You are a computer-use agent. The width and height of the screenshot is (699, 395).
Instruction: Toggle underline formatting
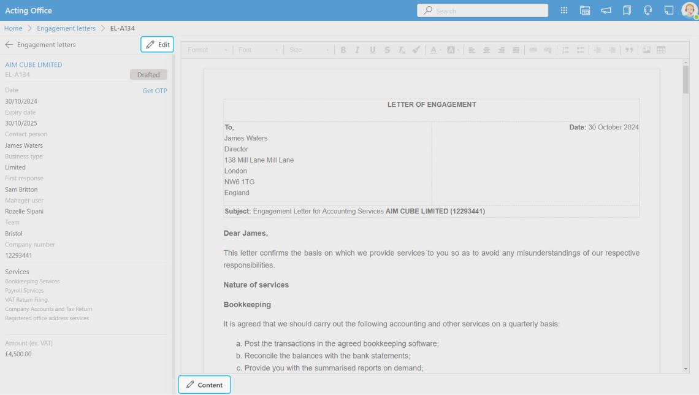click(x=372, y=50)
